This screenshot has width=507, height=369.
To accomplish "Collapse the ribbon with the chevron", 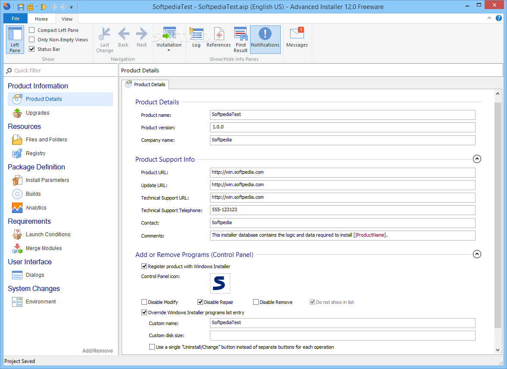I will (x=489, y=19).
